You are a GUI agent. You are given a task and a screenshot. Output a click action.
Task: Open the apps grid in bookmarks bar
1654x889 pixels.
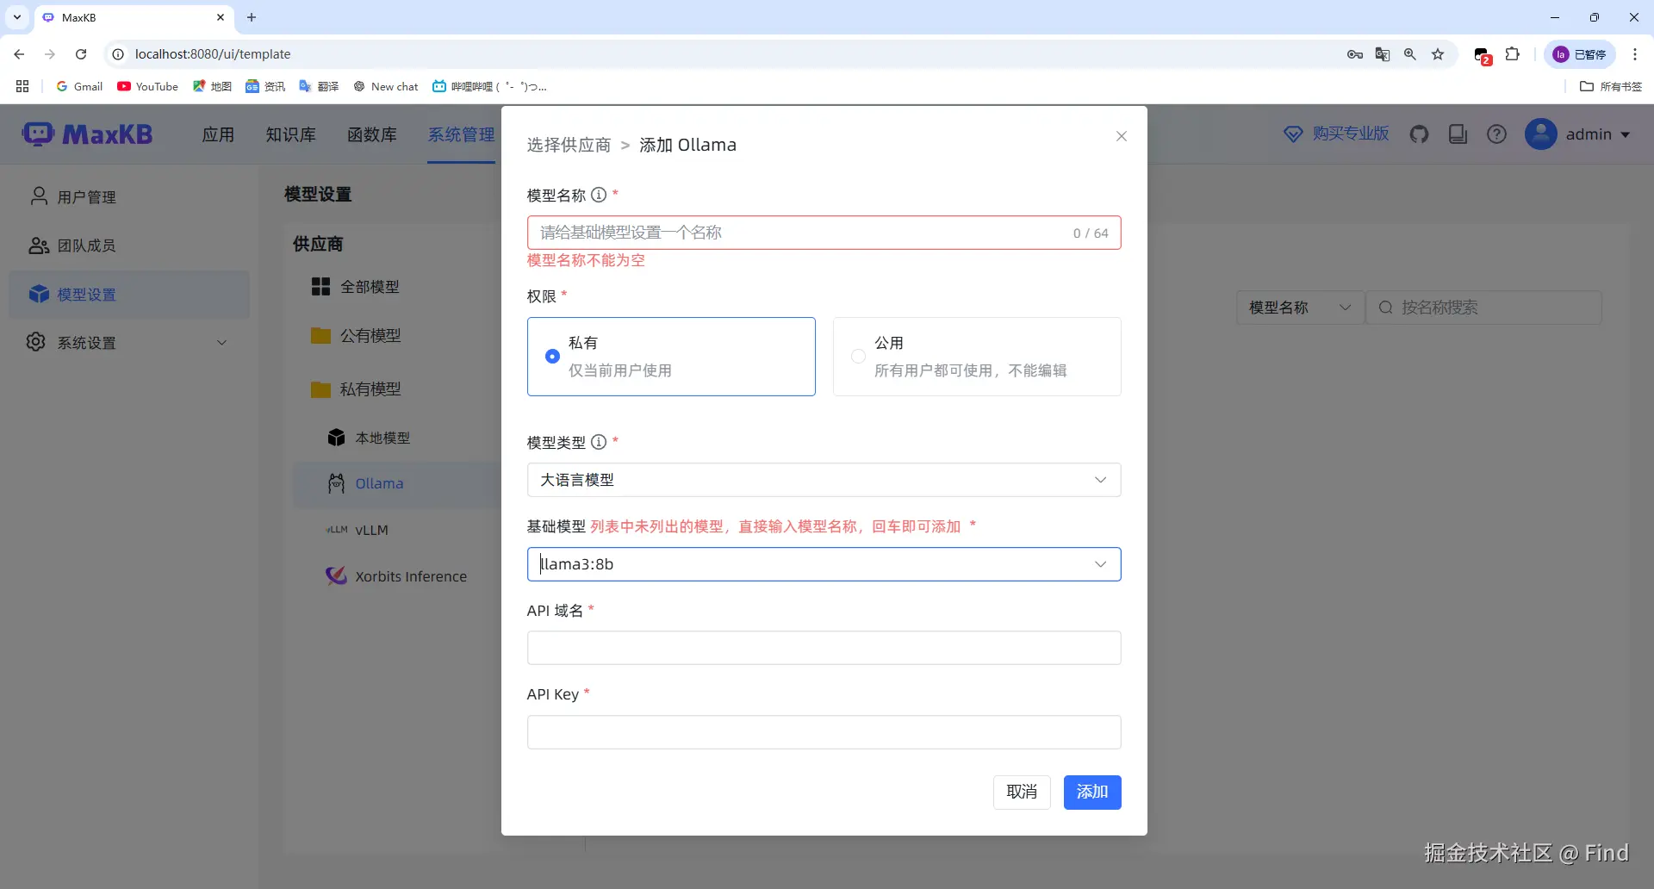click(22, 86)
